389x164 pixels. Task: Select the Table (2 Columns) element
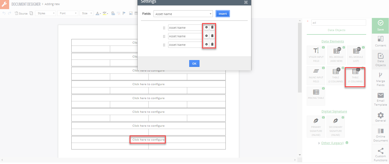[336, 75]
